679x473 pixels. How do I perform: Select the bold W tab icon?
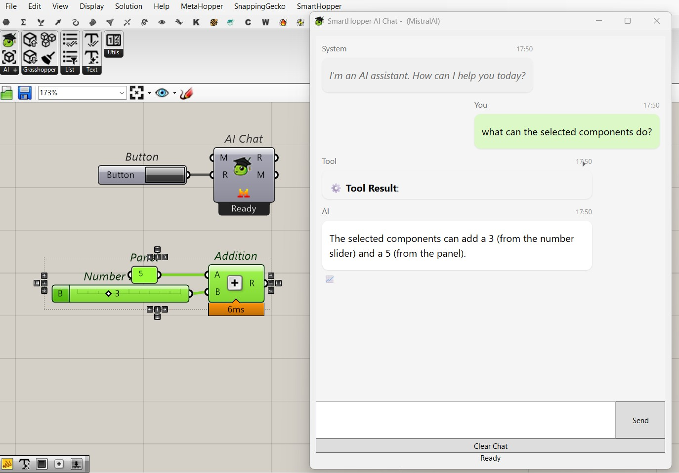pyautogui.click(x=265, y=22)
